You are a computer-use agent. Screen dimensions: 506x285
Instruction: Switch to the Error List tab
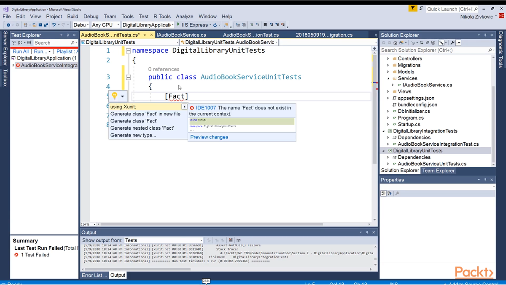[x=94, y=275]
